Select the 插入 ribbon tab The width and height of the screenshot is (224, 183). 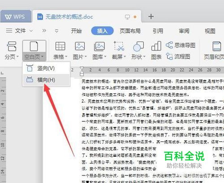pos(102,31)
